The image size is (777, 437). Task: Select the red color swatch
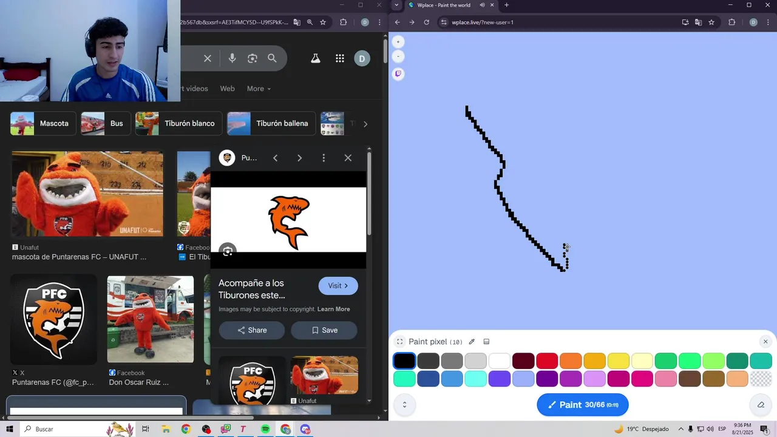click(547, 361)
